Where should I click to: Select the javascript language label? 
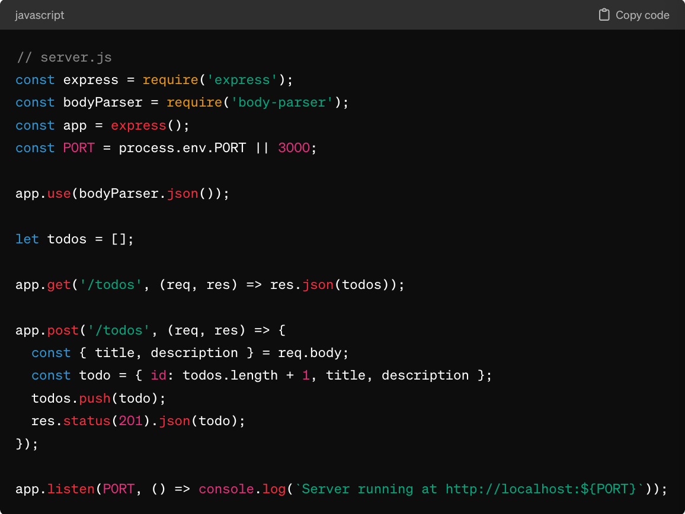(39, 15)
